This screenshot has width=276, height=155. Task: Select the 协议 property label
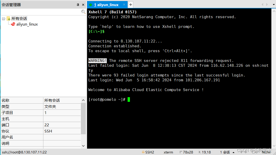tap(5, 131)
